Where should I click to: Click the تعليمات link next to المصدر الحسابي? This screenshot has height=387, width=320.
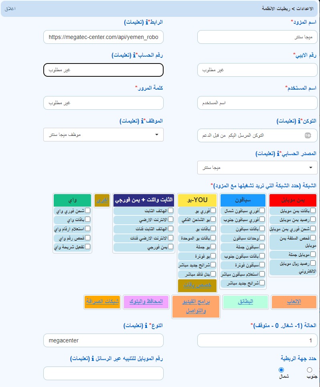[265, 154]
